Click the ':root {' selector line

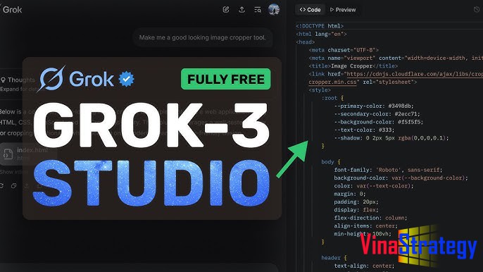pyautogui.click(x=332, y=98)
